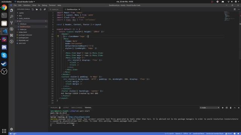Open the Edit menu
The height and width of the screenshot is (135, 241).
pos(20,5)
